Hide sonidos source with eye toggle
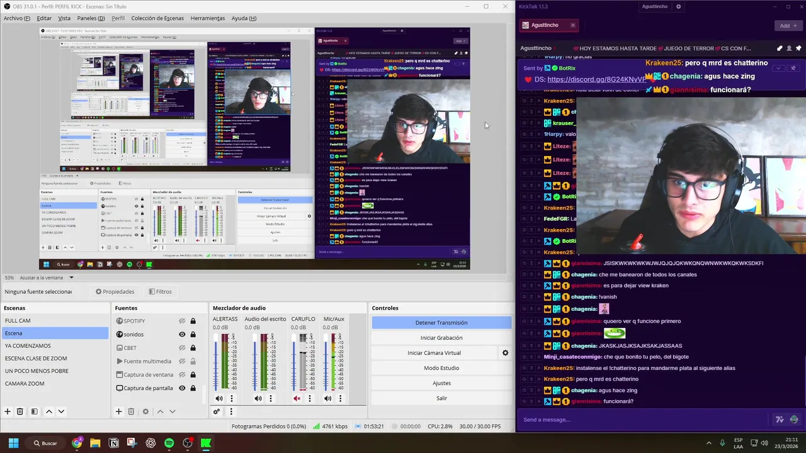The image size is (806, 453). coord(182,335)
